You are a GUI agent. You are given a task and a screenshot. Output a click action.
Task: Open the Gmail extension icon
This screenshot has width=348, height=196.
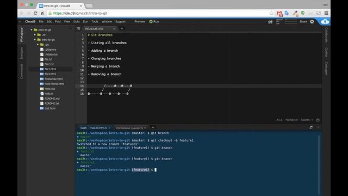click(x=279, y=14)
